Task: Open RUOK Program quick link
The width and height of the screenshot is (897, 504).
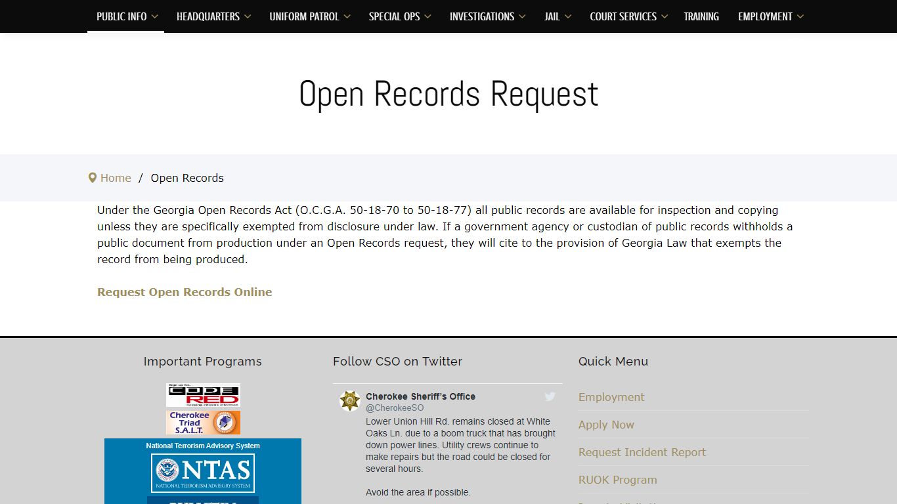Action: coord(618,480)
